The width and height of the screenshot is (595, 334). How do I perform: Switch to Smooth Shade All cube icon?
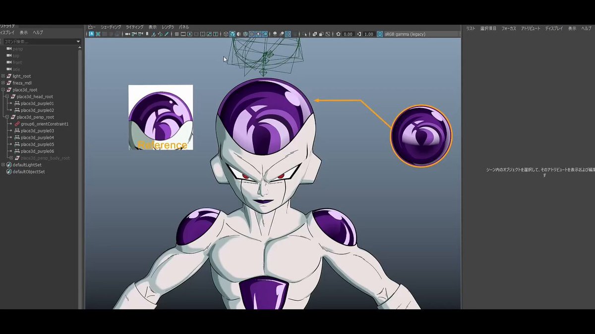233,34
